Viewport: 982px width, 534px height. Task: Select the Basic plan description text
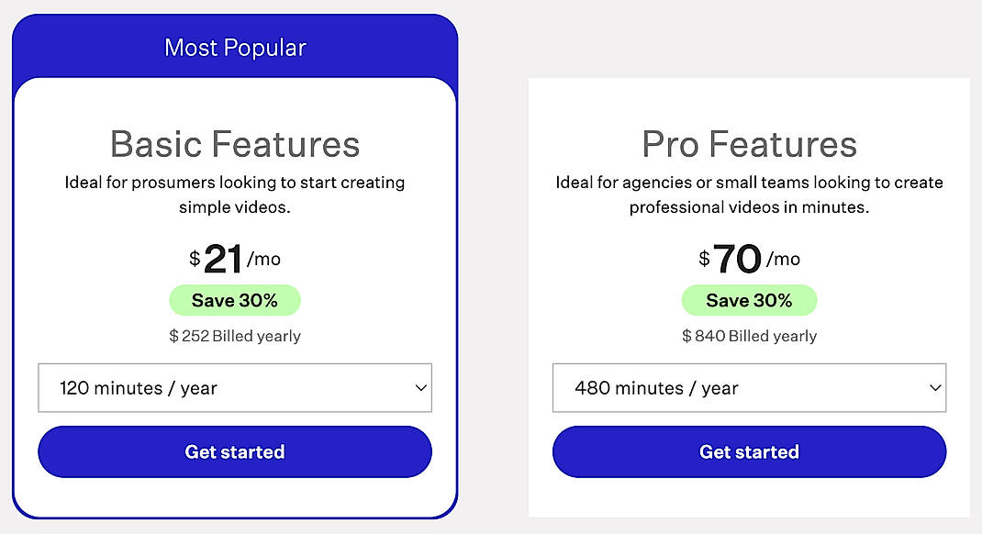234,194
